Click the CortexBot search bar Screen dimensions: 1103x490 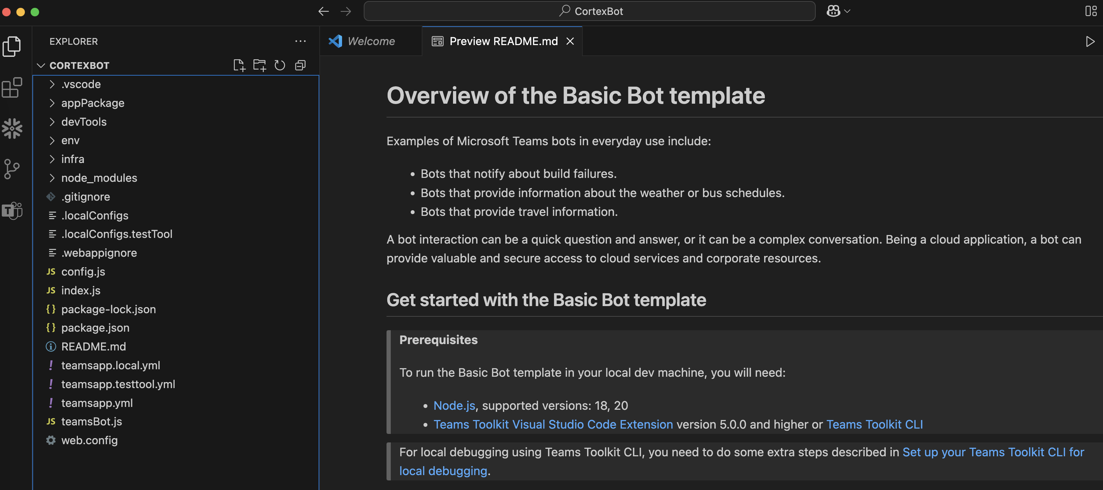click(x=590, y=11)
